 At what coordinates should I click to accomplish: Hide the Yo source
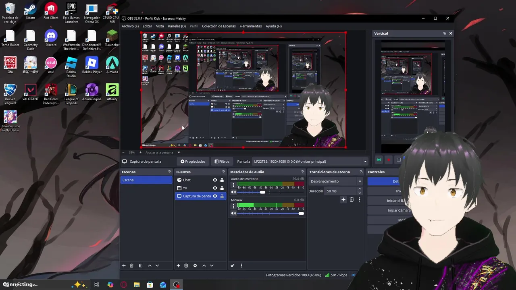click(x=215, y=188)
